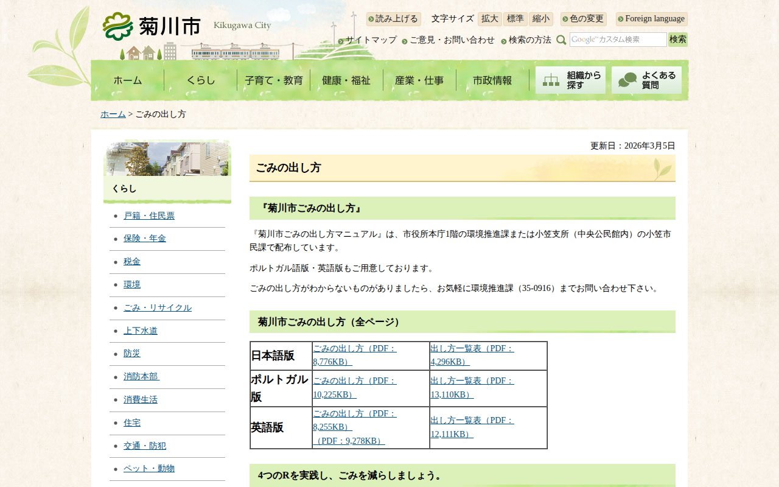Click the 検索 search button
The image size is (779, 487).
[678, 40]
